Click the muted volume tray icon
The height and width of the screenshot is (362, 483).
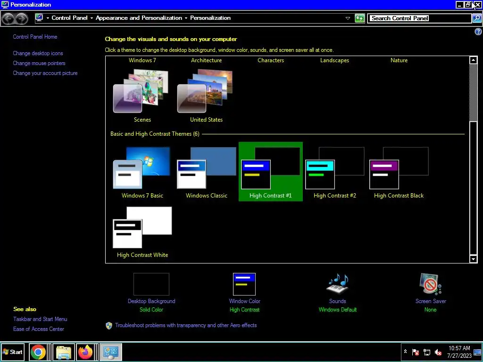438,352
